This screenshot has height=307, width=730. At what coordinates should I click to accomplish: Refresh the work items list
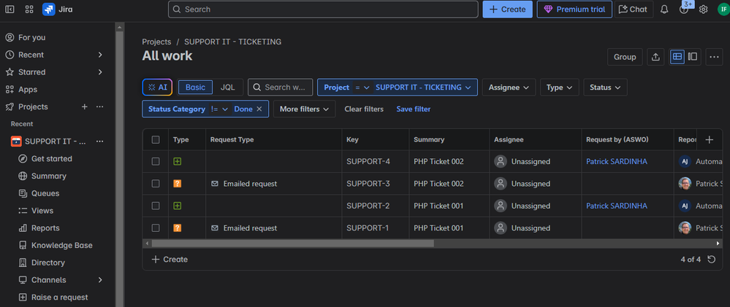(x=712, y=260)
